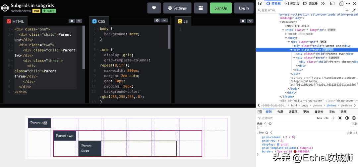Toggle the subgrid badge on div.two

pos(328,50)
